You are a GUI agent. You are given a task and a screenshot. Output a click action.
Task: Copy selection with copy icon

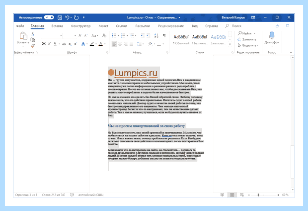point(33,40)
